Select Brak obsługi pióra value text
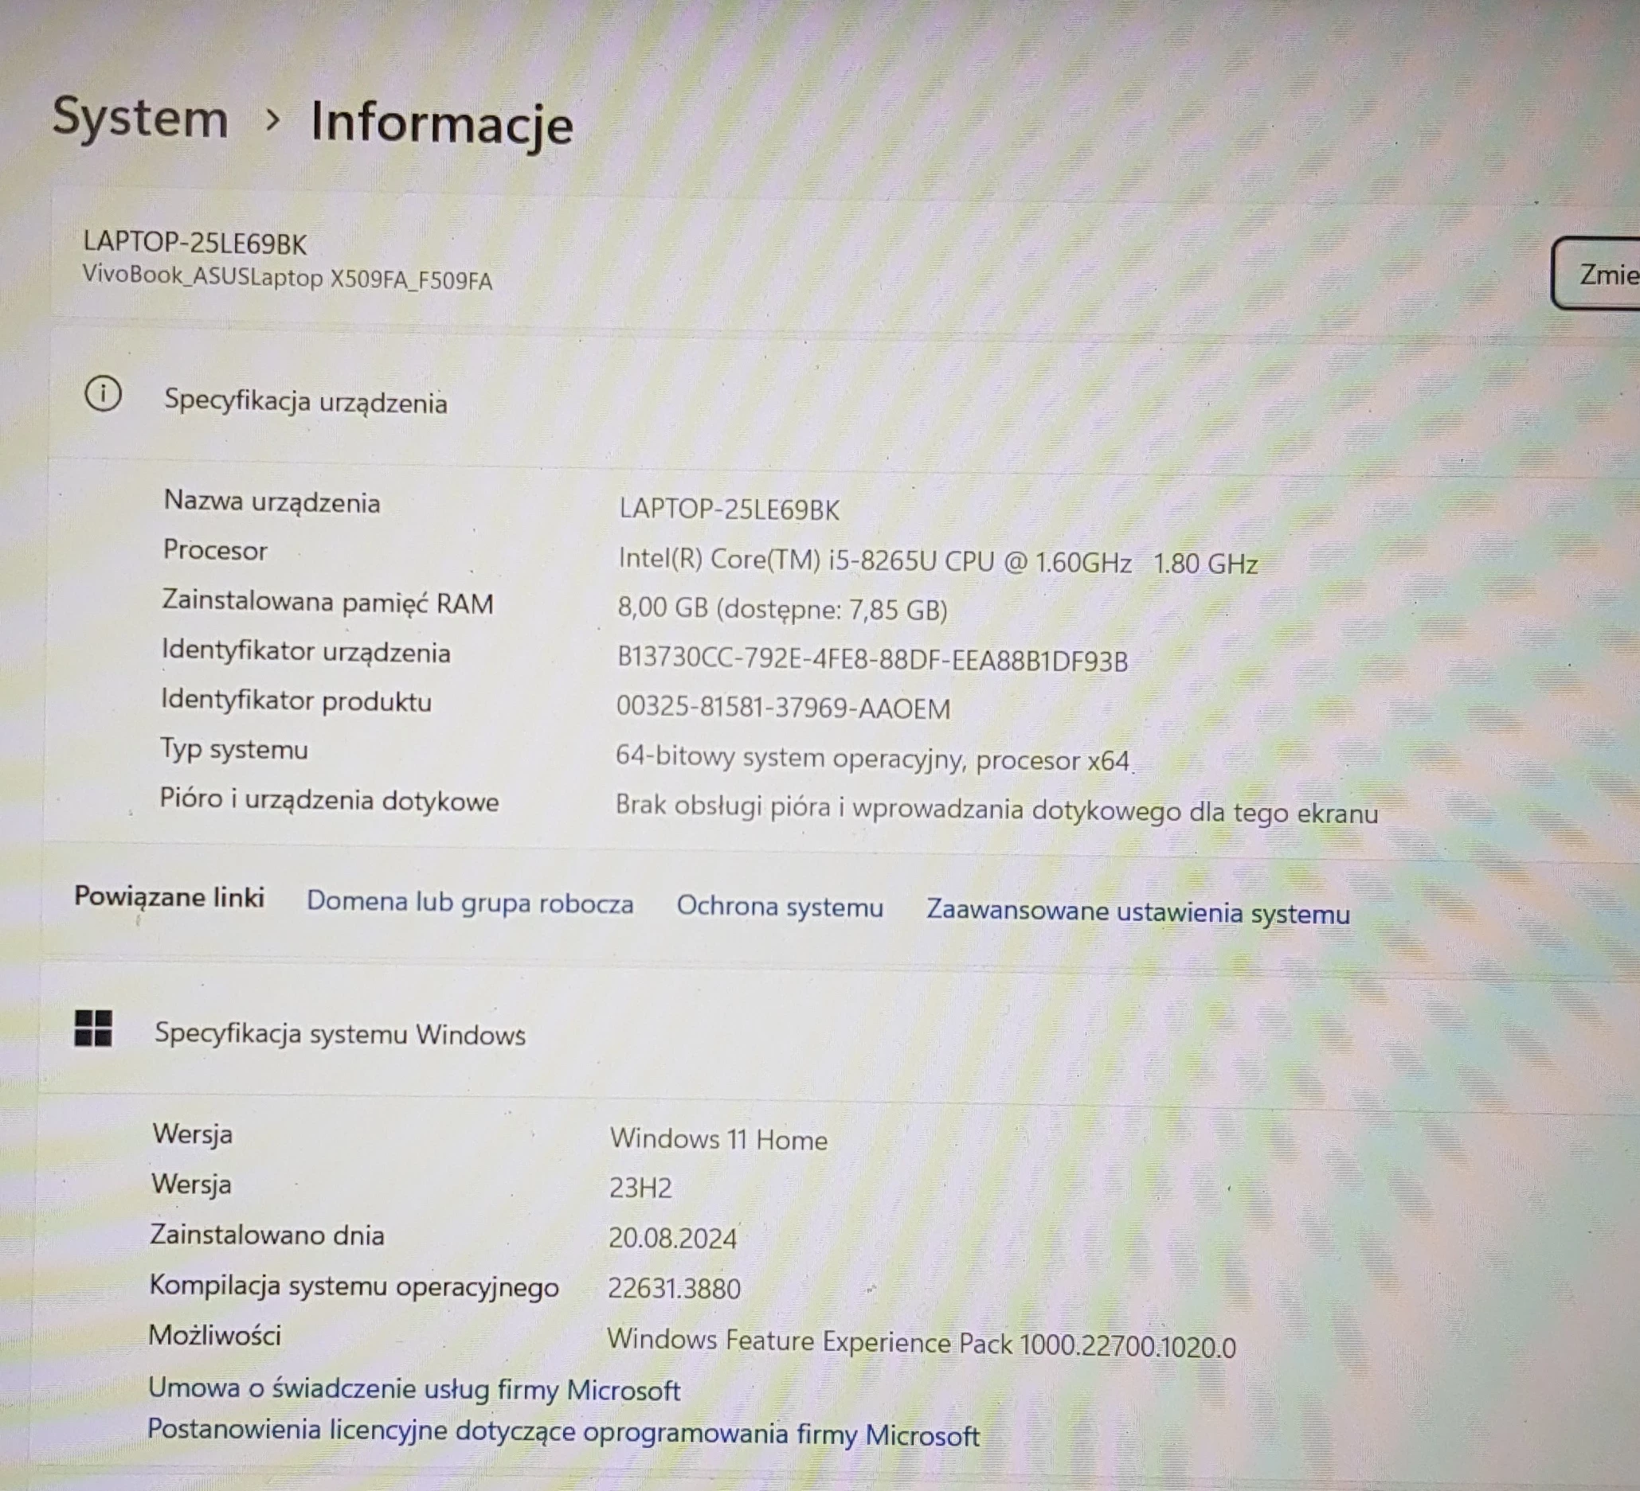Screen dimensions: 1640x1491 (x=996, y=810)
